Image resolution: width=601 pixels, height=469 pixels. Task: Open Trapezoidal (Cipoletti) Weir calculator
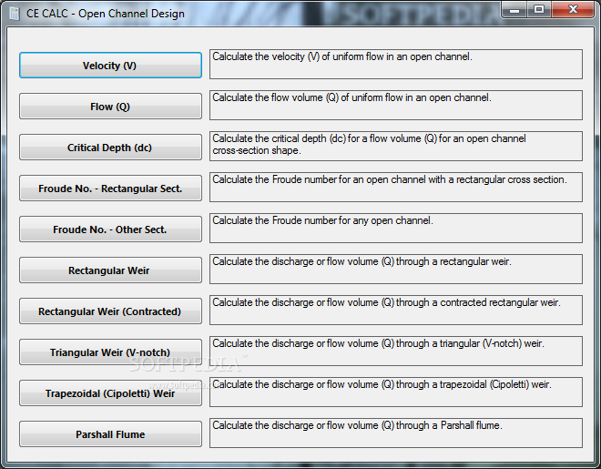click(110, 393)
